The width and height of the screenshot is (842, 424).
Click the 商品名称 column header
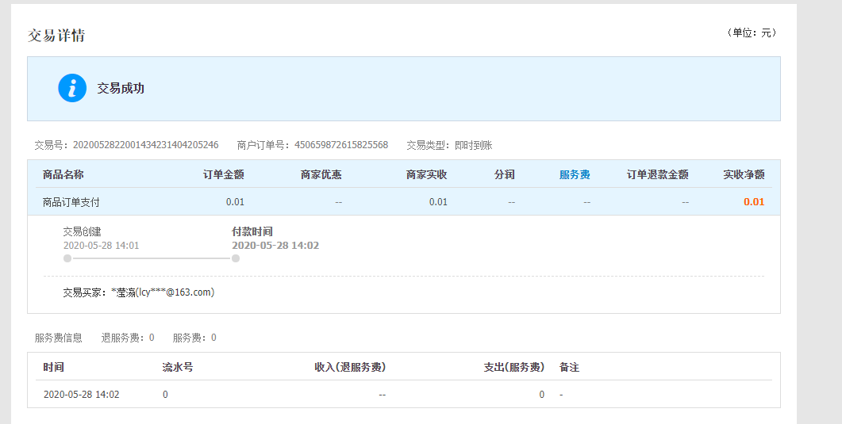pyautogui.click(x=63, y=174)
